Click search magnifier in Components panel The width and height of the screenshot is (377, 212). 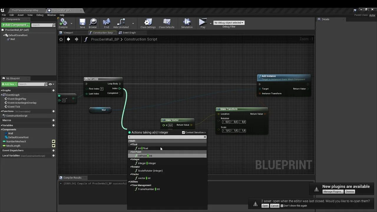(54, 25)
